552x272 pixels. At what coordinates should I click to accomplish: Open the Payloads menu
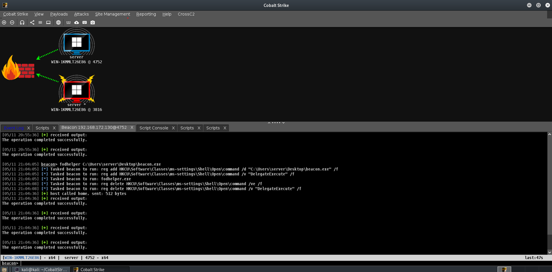(x=59, y=14)
